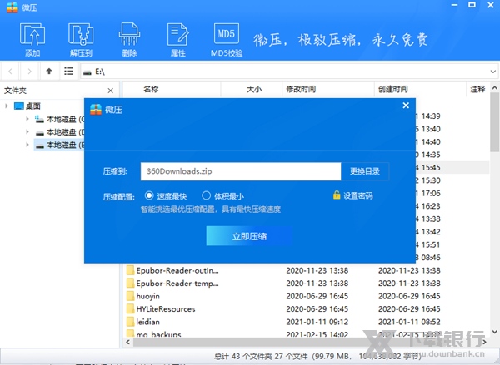Image resolution: width=500 pixels, height=365 pixels.
Task: Close the 微压 compression dialog
Action: click(x=406, y=106)
